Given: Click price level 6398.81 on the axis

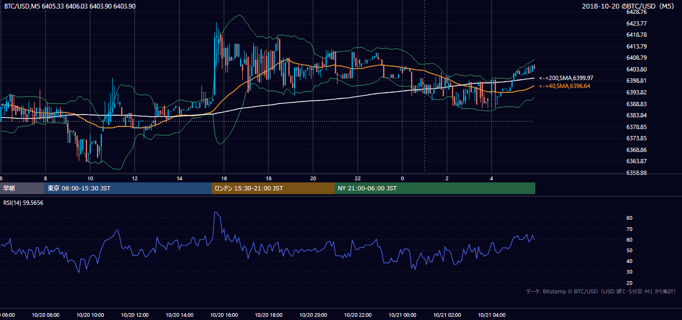Looking at the screenshot, I should point(637,81).
